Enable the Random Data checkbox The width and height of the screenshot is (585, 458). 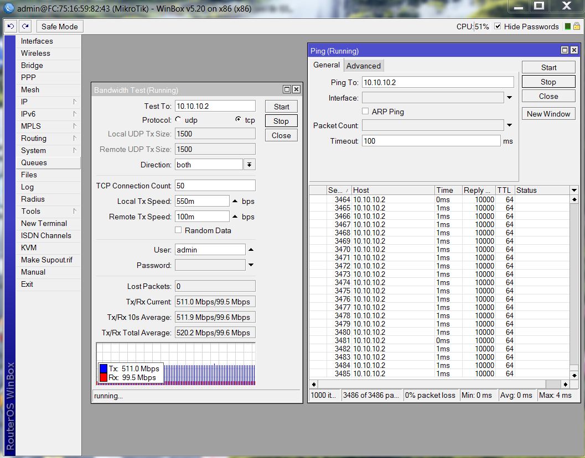[x=178, y=230]
